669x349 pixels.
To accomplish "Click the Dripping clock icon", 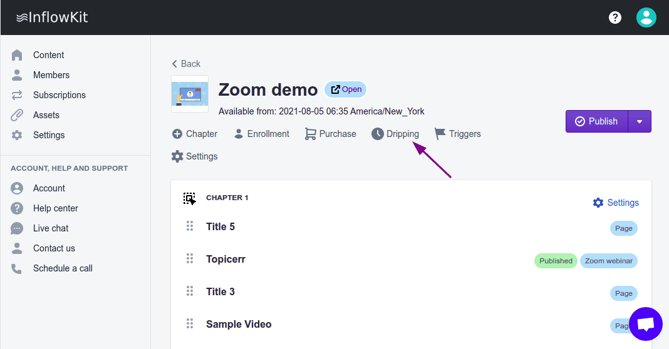I will coord(377,134).
